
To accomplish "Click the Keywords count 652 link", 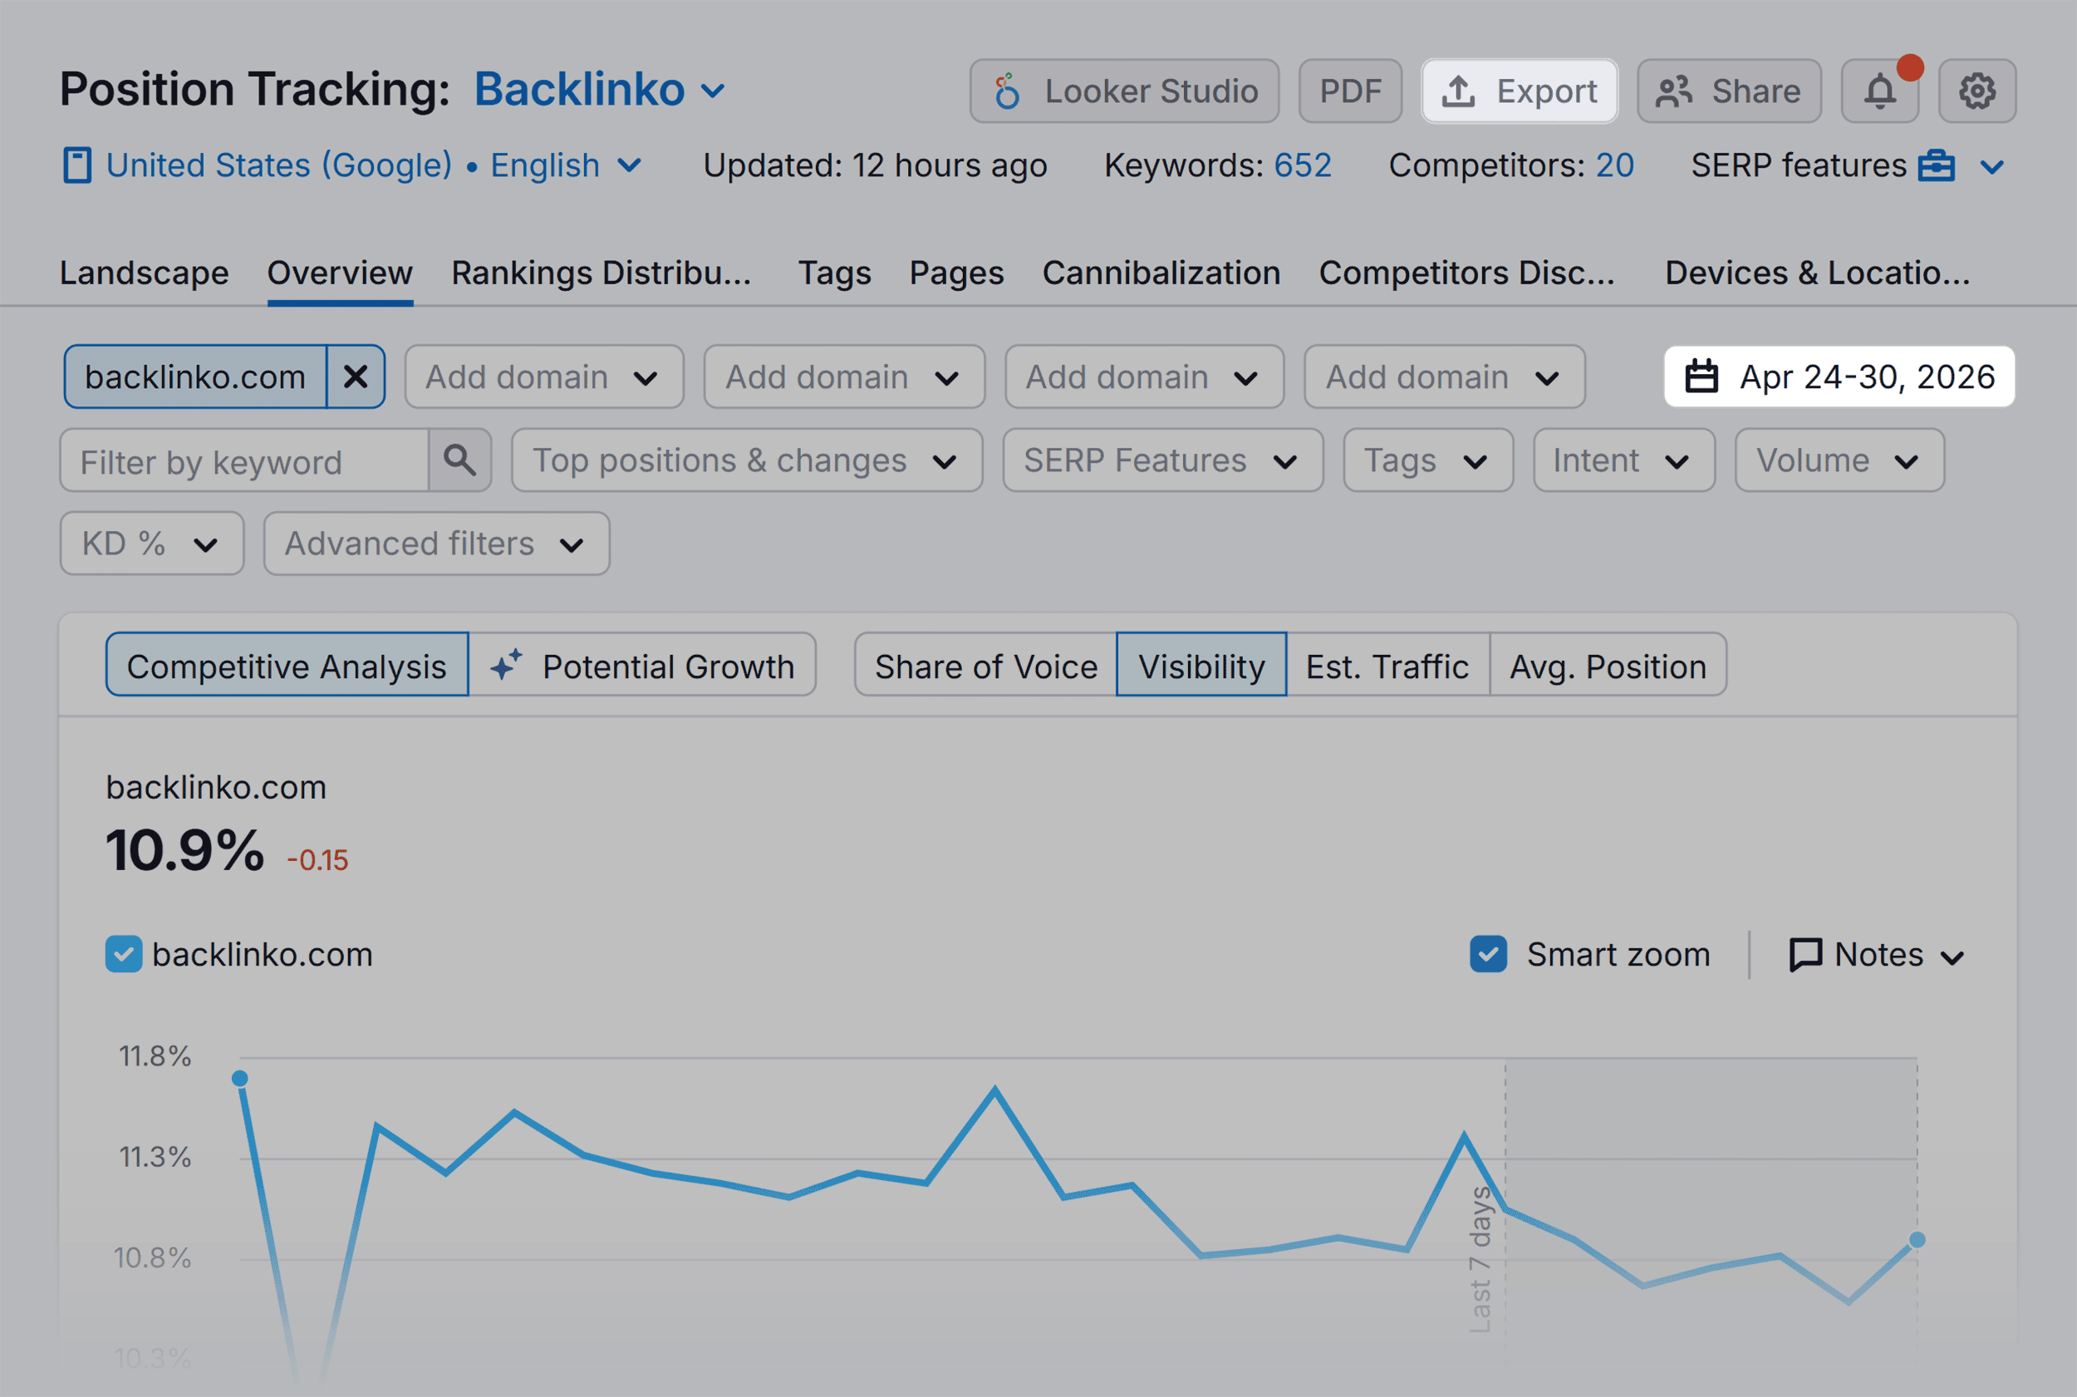I will click(1303, 165).
